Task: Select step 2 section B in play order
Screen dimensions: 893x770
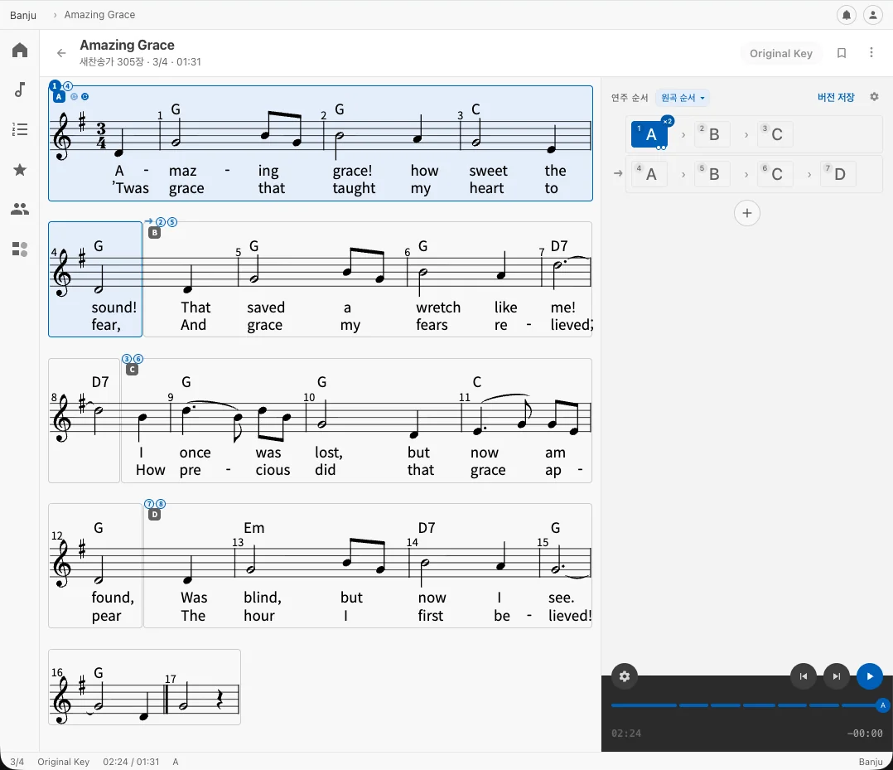Action: (x=712, y=134)
